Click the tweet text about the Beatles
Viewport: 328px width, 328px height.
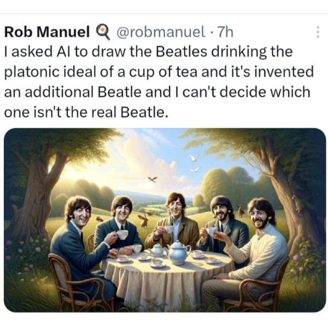tap(159, 82)
